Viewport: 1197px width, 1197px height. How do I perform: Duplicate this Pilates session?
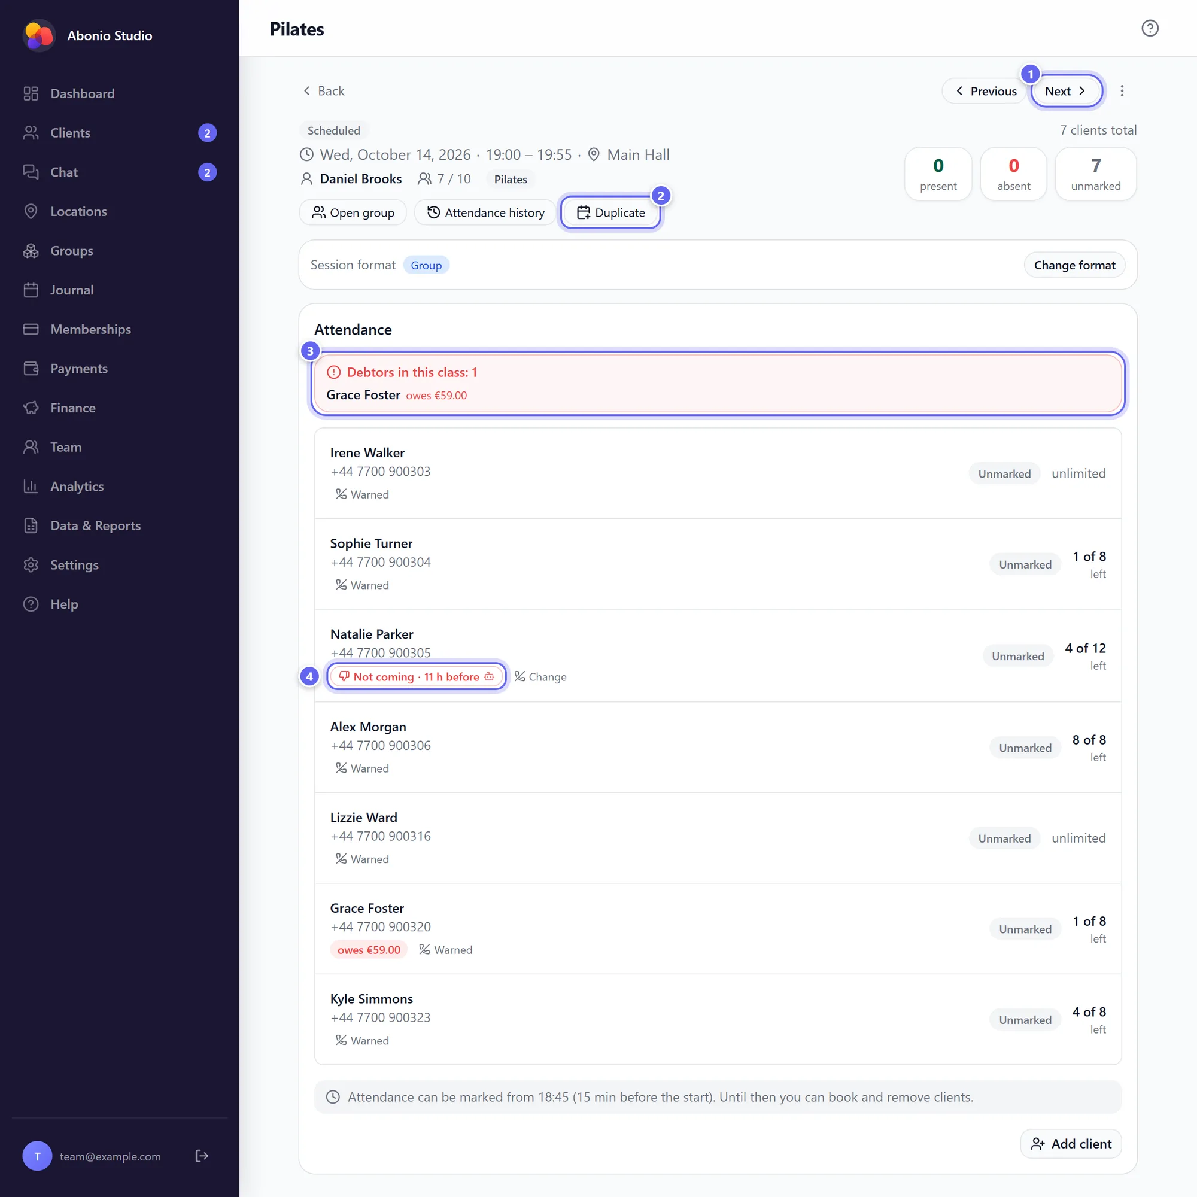(610, 212)
